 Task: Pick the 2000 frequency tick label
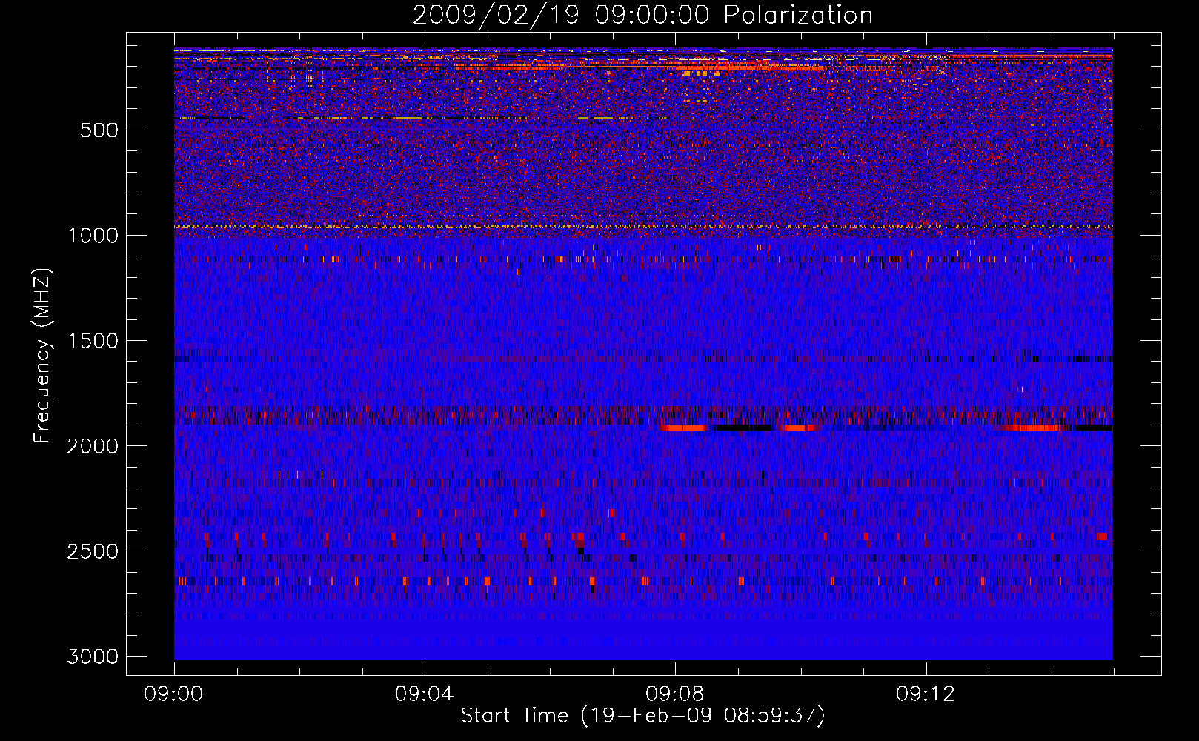tap(93, 446)
